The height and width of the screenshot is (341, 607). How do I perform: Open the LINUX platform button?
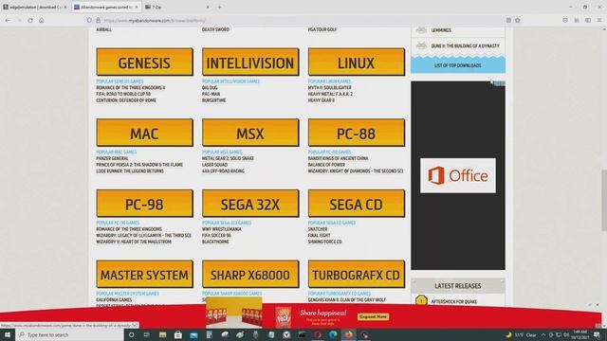pyautogui.click(x=357, y=62)
